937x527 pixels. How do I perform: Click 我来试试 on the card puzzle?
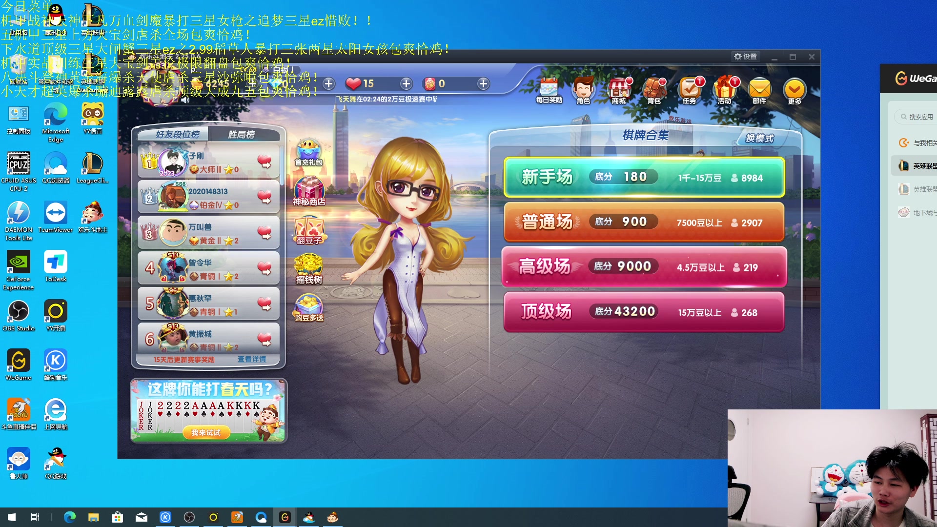pyautogui.click(x=207, y=432)
